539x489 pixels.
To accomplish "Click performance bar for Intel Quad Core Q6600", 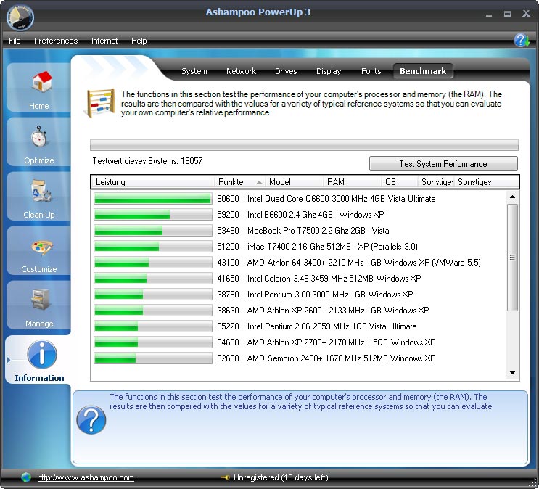I will point(152,199).
